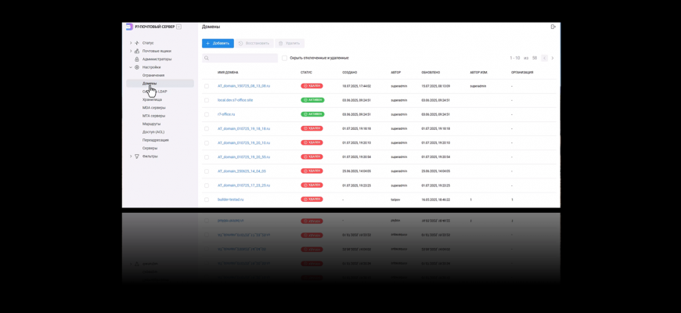Viewport: 681px width, 313px height.
Task: Click inside the domain search input field
Action: 243,58
